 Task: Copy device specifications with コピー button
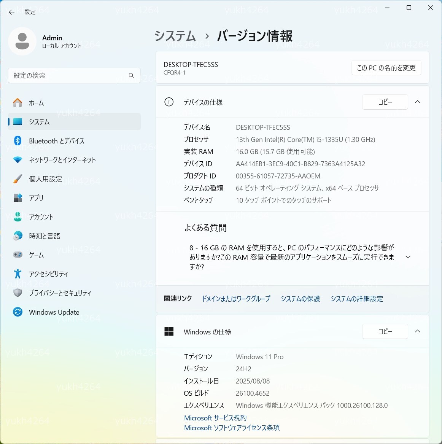tap(385, 102)
